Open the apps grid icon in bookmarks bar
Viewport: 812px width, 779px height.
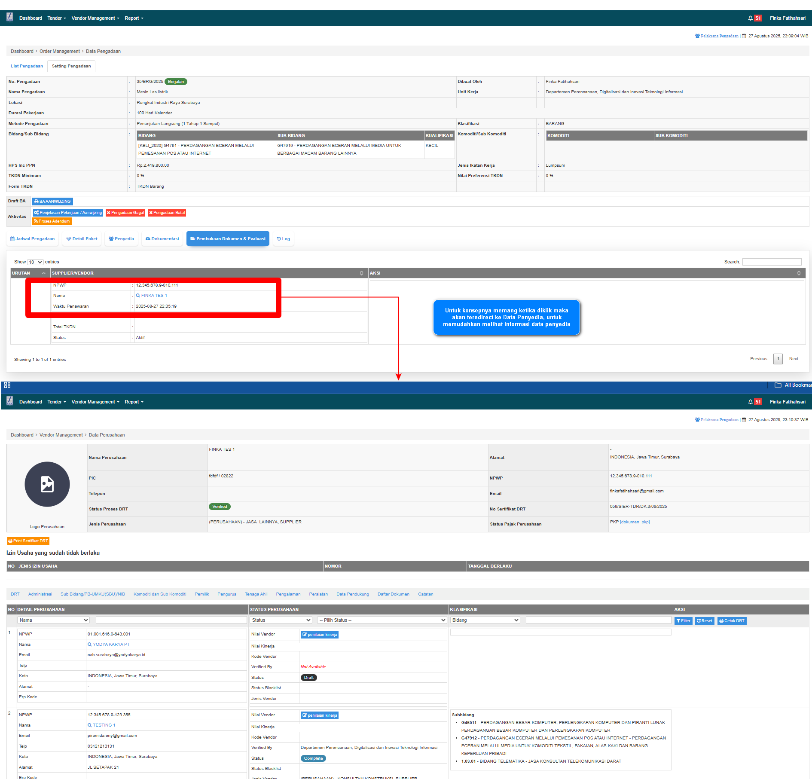click(7, 385)
